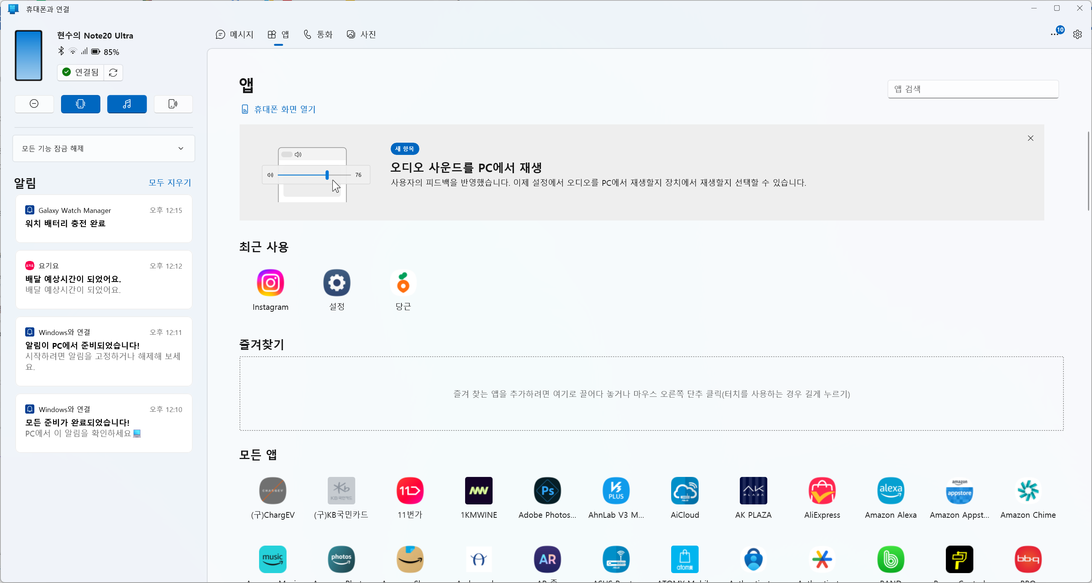Image resolution: width=1092 pixels, height=583 pixels.
Task: Click the 현수의 Note20 Ultra device name
Action: point(95,35)
